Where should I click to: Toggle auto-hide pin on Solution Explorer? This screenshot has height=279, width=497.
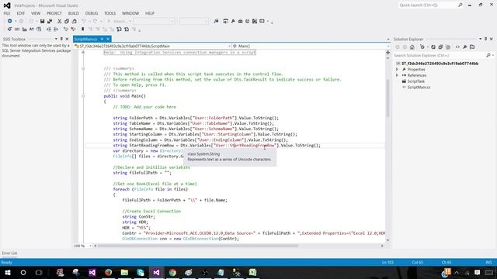tap(485, 39)
